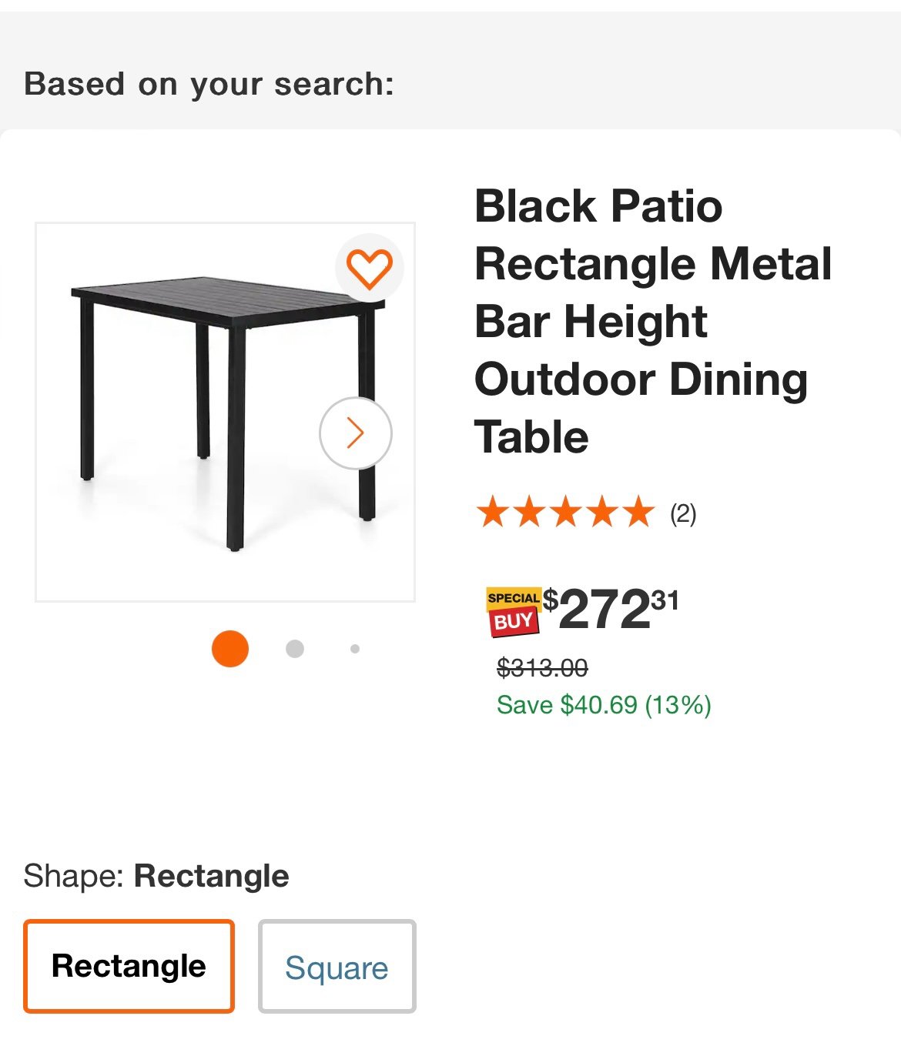Click the 'Based on your search:' heading

coord(209,84)
